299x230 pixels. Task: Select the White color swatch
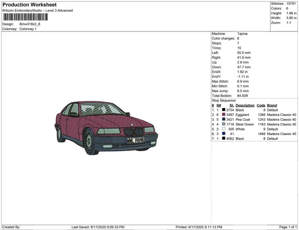[x=223, y=129]
